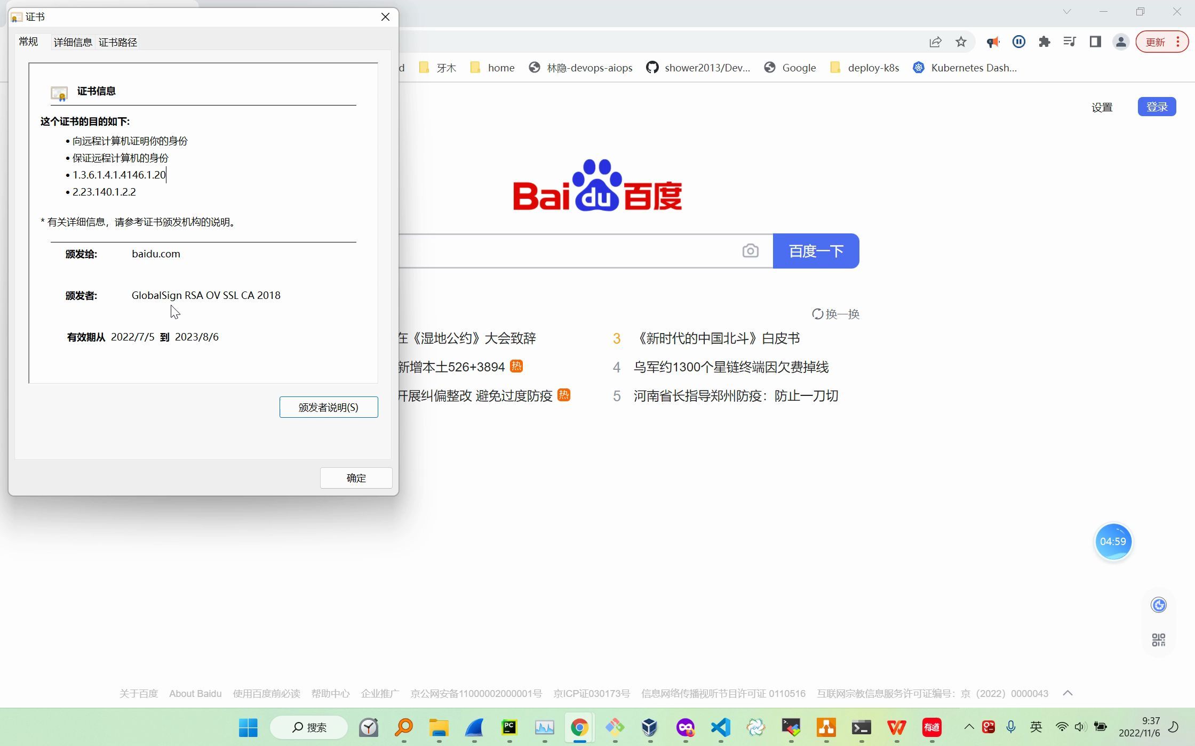Show hidden system tray icons
The height and width of the screenshot is (746, 1195).
969,727
